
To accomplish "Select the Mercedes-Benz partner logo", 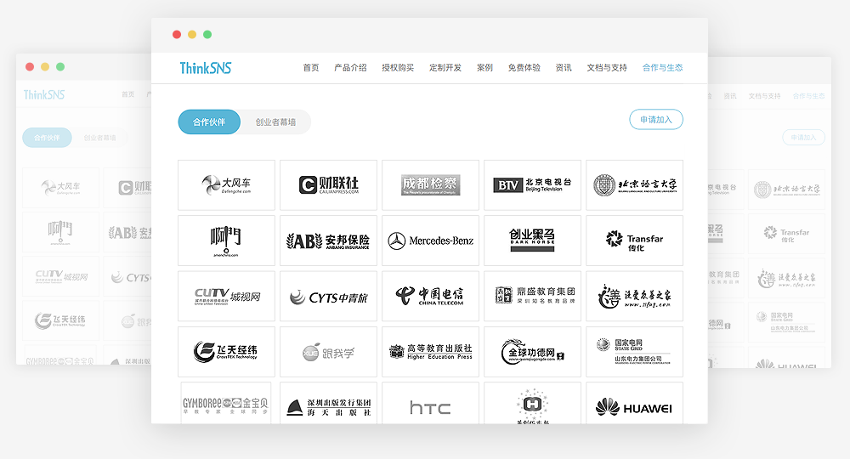I will pos(430,241).
